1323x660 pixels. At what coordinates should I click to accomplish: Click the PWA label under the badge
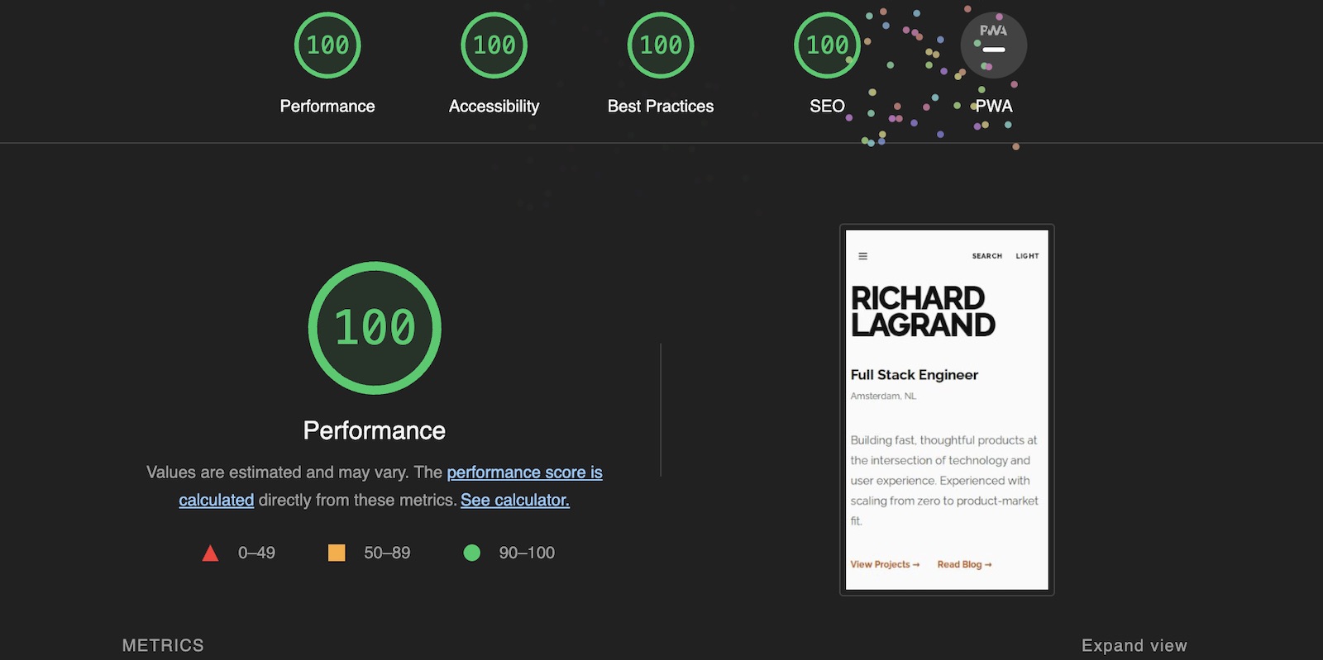[x=993, y=107]
